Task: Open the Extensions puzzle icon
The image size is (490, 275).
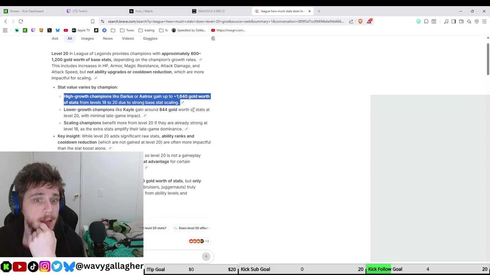Action: pos(426,21)
